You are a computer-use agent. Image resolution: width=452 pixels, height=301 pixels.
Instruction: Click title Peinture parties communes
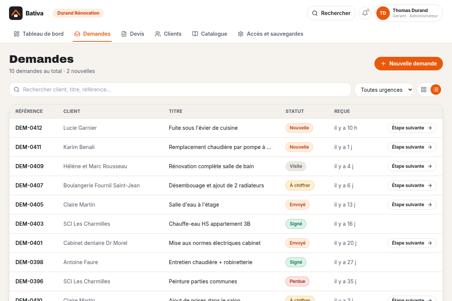pyautogui.click(x=203, y=281)
